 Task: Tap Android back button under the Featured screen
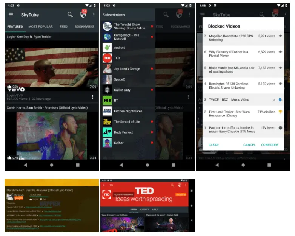point(25,165)
